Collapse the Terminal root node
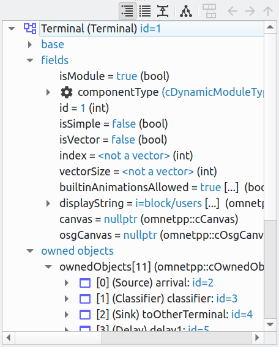Screen dimensions: 279x347 pyautogui.click(x=12, y=29)
